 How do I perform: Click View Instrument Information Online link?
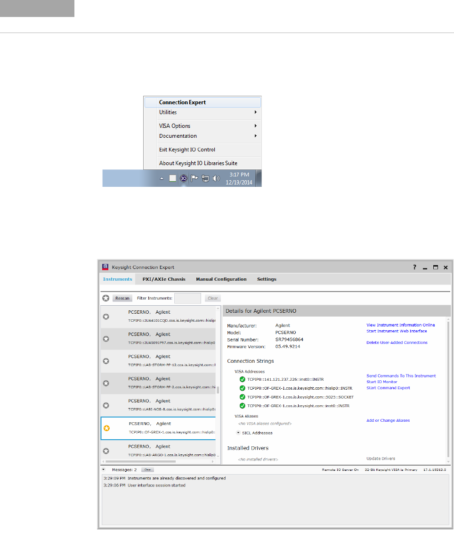pos(401,325)
